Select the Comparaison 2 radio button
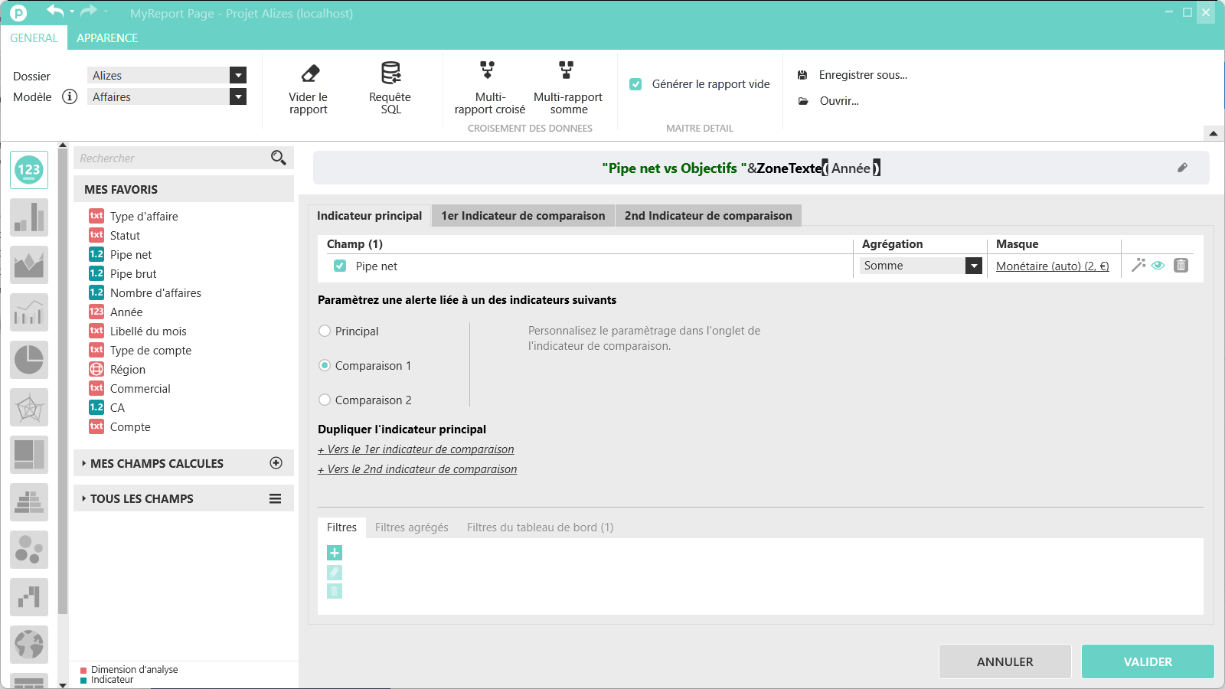Image resolution: width=1225 pixels, height=689 pixels. click(x=325, y=400)
